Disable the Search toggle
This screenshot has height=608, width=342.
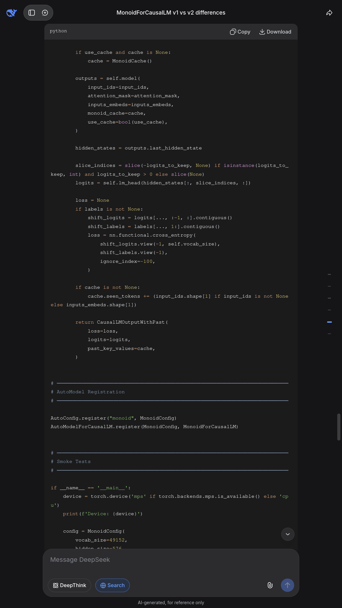tap(112, 585)
